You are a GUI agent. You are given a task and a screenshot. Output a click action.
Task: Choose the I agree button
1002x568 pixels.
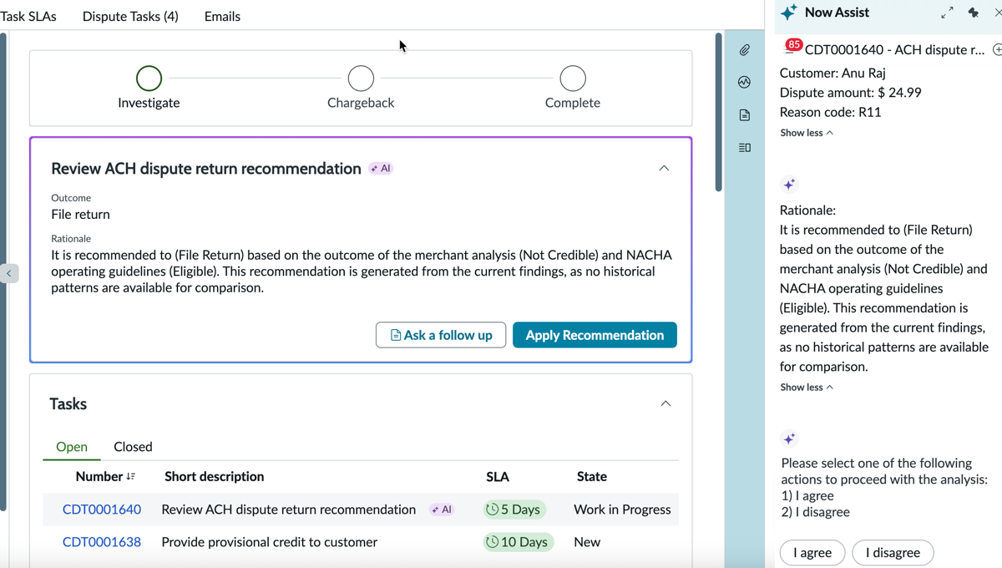812,553
